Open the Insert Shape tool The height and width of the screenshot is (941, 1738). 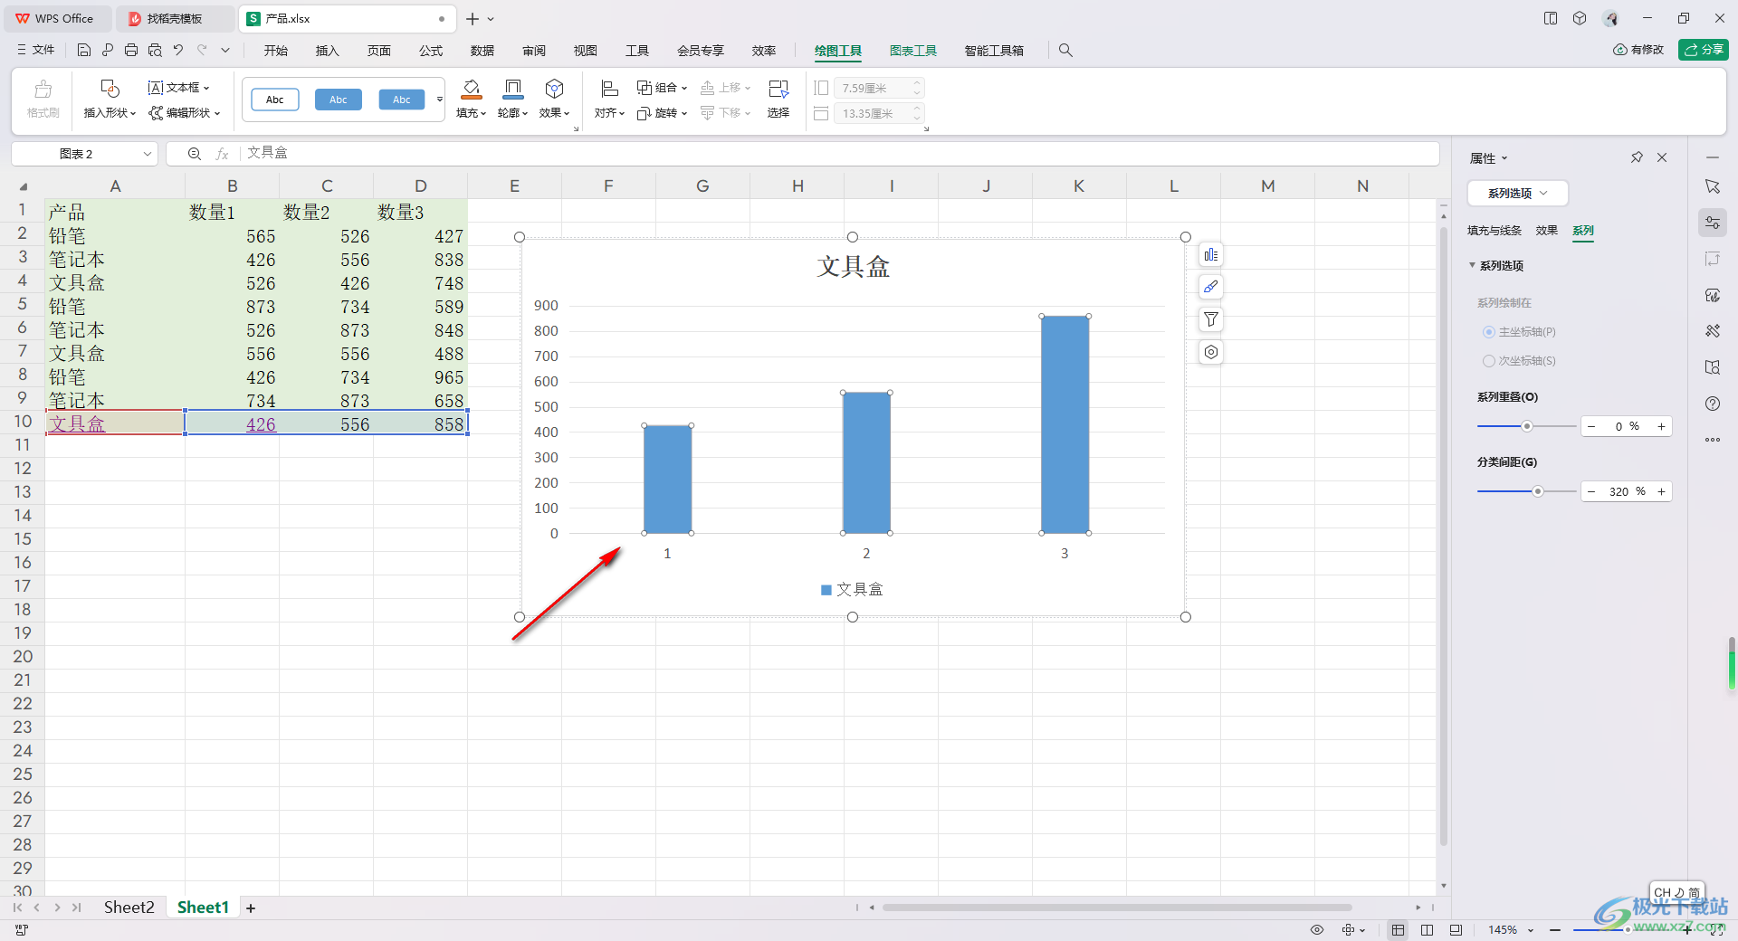coord(110,100)
